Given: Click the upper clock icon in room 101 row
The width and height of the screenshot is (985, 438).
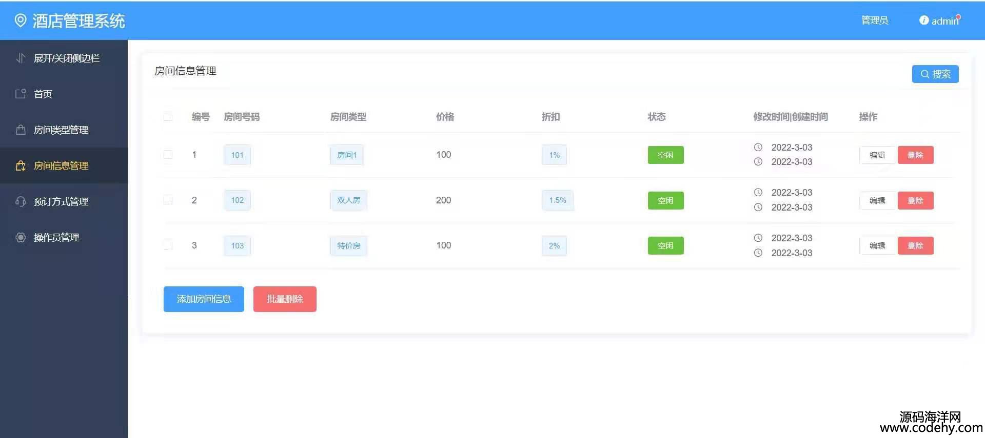Looking at the screenshot, I should tap(758, 147).
